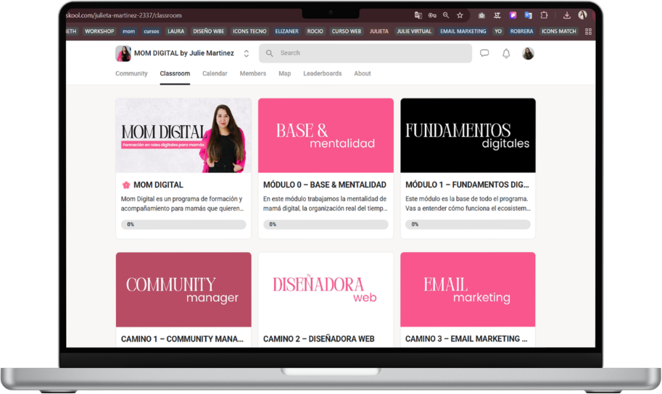Click the MÓDULO 1 – FUNDAMENTOS title
Viewport: 662px width, 394px height.
[467, 185]
